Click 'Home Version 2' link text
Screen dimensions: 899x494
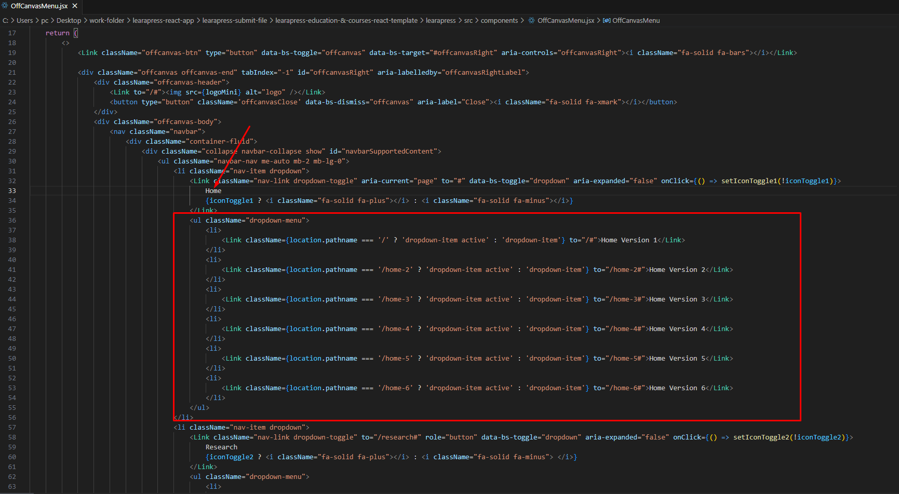(677, 270)
